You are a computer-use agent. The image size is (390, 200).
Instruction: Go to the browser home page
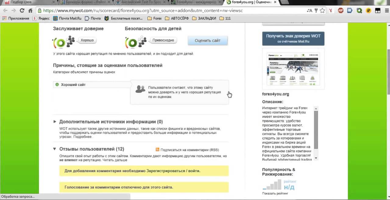30,10
